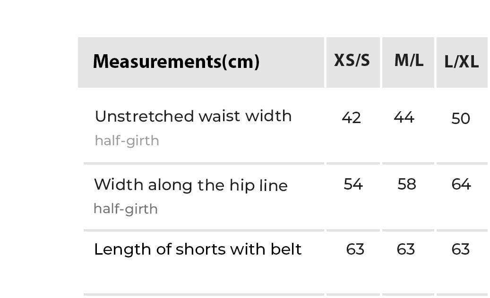Click half-girth note under waist width

coord(127,141)
